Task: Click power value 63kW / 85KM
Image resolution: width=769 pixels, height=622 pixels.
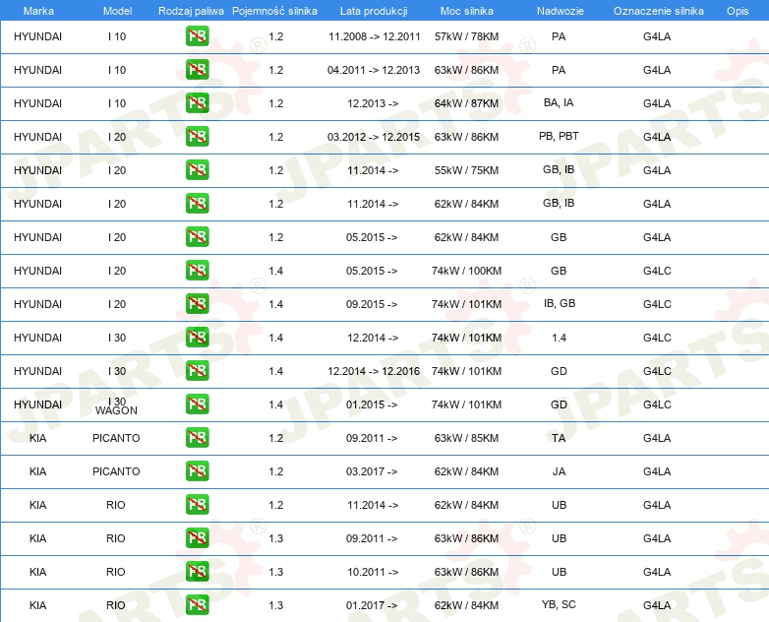Action: click(466, 437)
